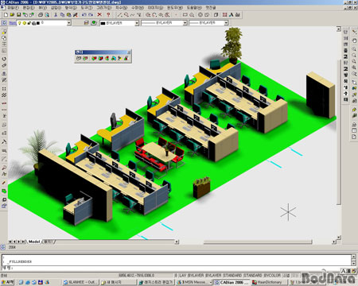Viewport: 358px width, 286px height.
Task: Click the first icon in floating render toolbar
Action: 79,58
